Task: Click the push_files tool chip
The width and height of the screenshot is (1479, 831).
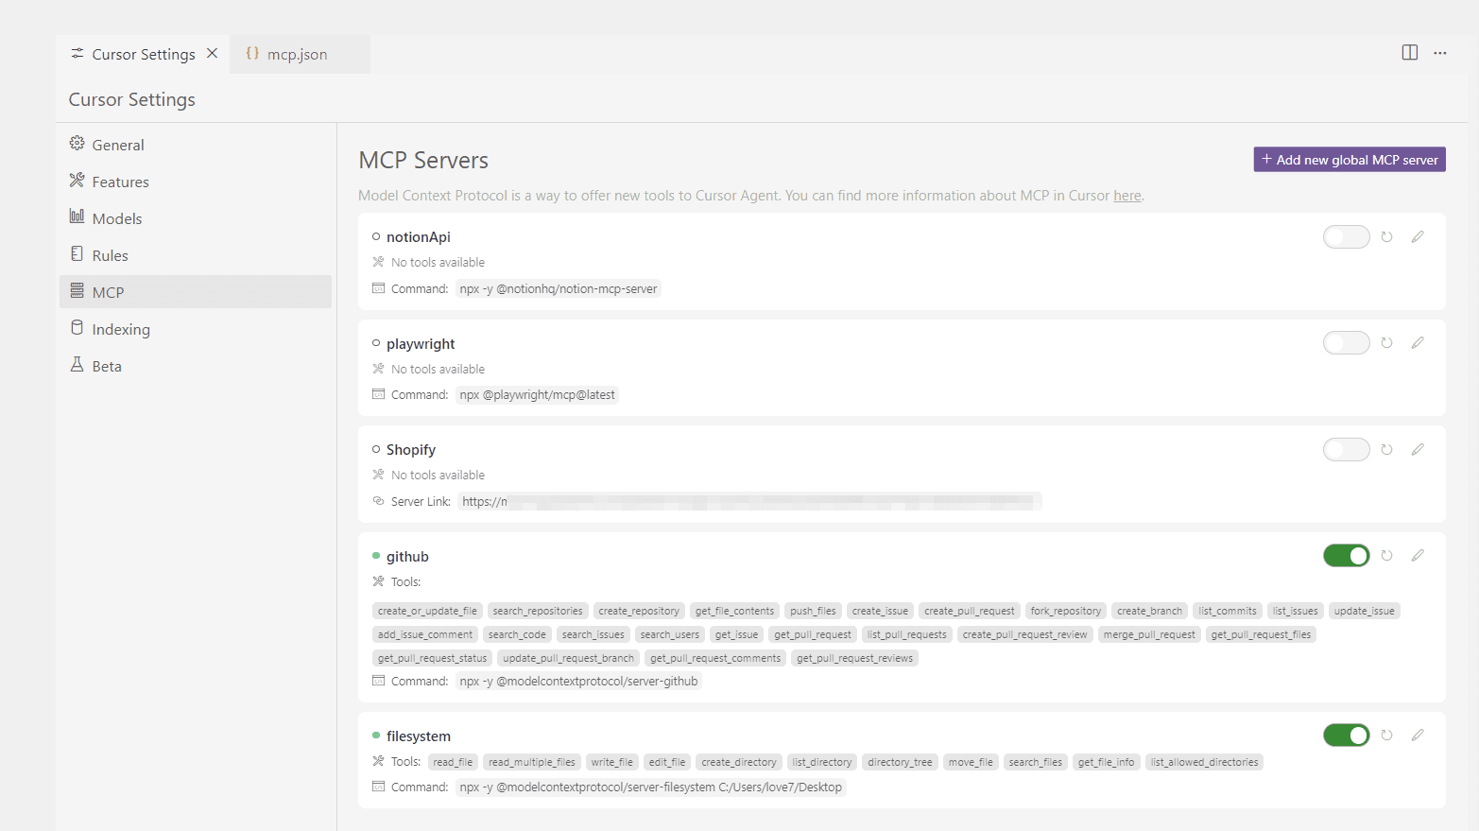Action: [x=813, y=611]
